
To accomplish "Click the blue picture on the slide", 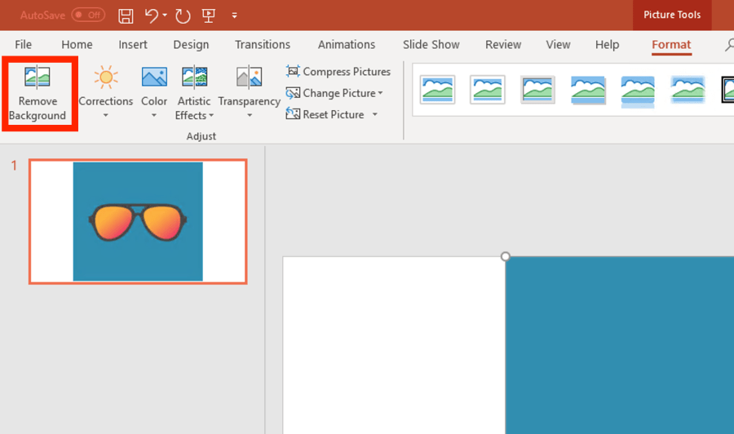I will 619,345.
